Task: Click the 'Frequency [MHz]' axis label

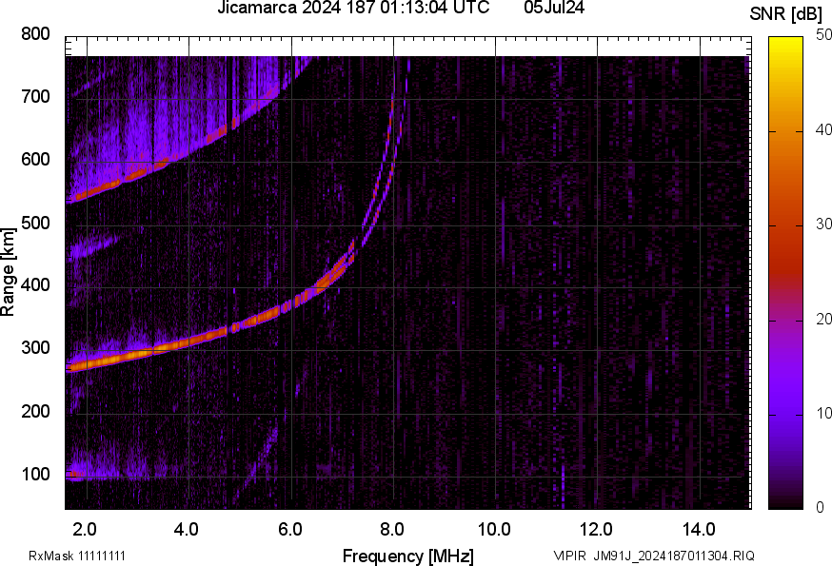Action: click(408, 556)
